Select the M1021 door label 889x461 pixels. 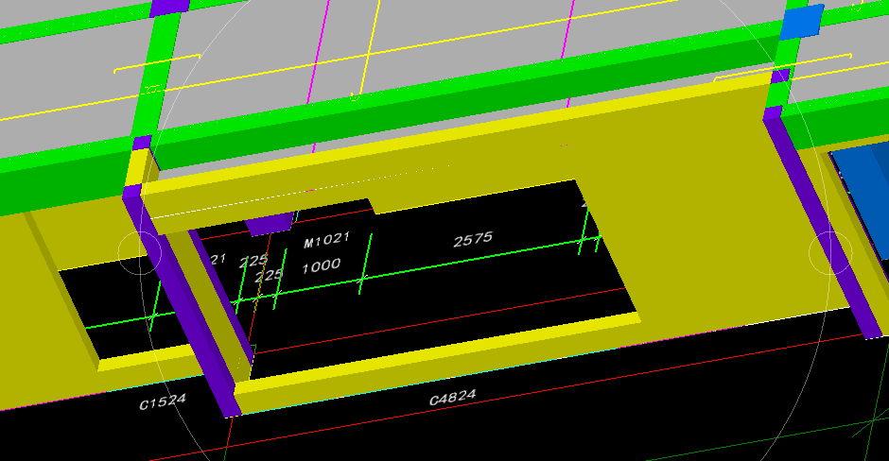326,240
